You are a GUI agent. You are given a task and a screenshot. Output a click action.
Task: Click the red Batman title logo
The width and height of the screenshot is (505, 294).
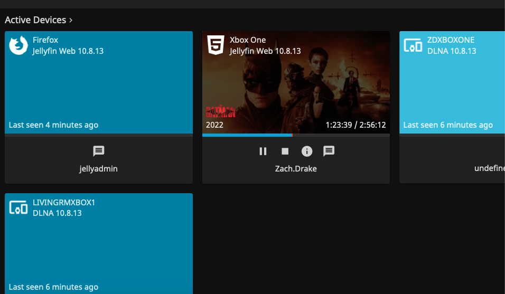coord(220,112)
